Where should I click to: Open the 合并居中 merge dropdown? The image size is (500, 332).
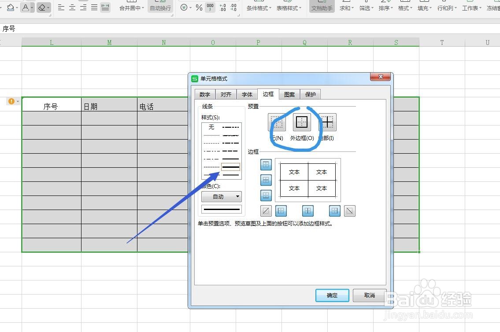tap(130, 7)
